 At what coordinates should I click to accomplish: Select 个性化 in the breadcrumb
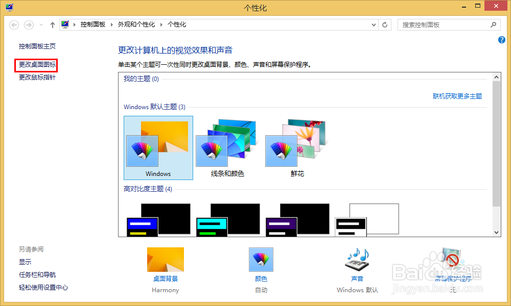[x=177, y=24]
